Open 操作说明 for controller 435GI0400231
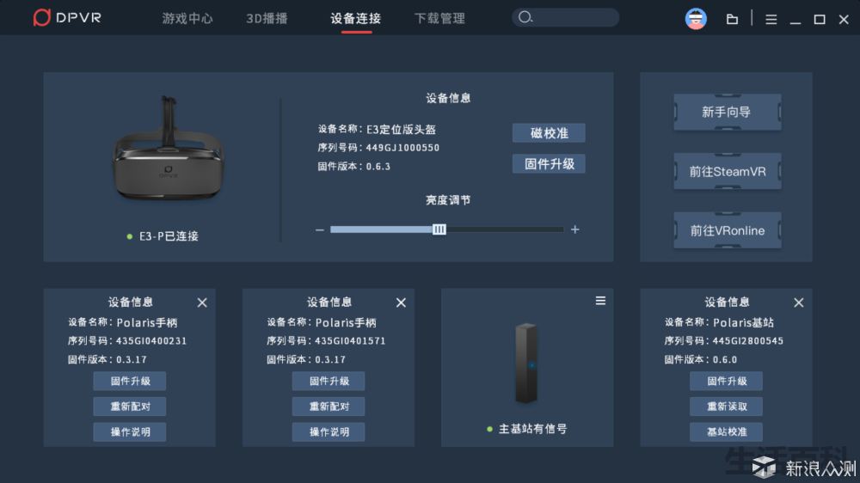Image resolution: width=860 pixels, height=483 pixels. coord(130,432)
